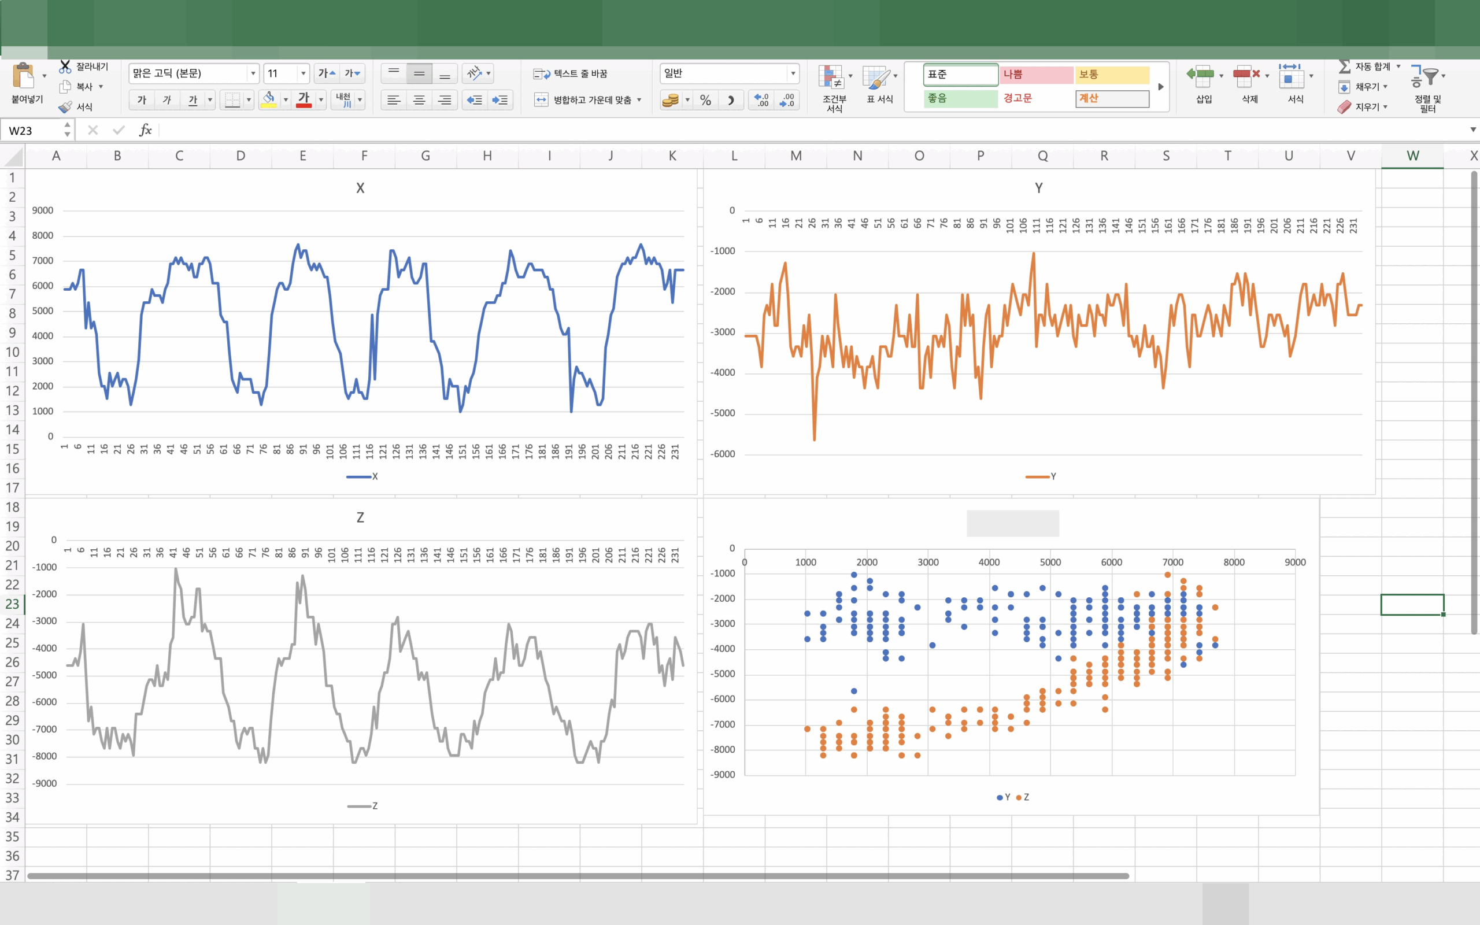Image resolution: width=1480 pixels, height=925 pixels.
Task: Click the Select All corner triangle
Action: point(13,157)
